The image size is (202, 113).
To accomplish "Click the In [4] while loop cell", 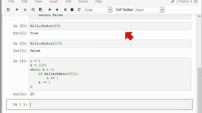I will click(x=110, y=74).
